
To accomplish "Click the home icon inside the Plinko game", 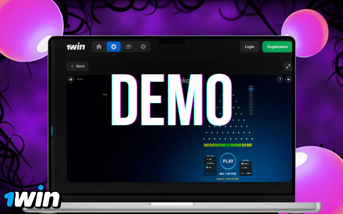I will pyautogui.click(x=71, y=79).
